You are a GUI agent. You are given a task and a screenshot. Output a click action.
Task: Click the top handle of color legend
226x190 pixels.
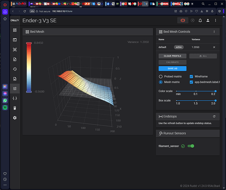click(x=29, y=43)
